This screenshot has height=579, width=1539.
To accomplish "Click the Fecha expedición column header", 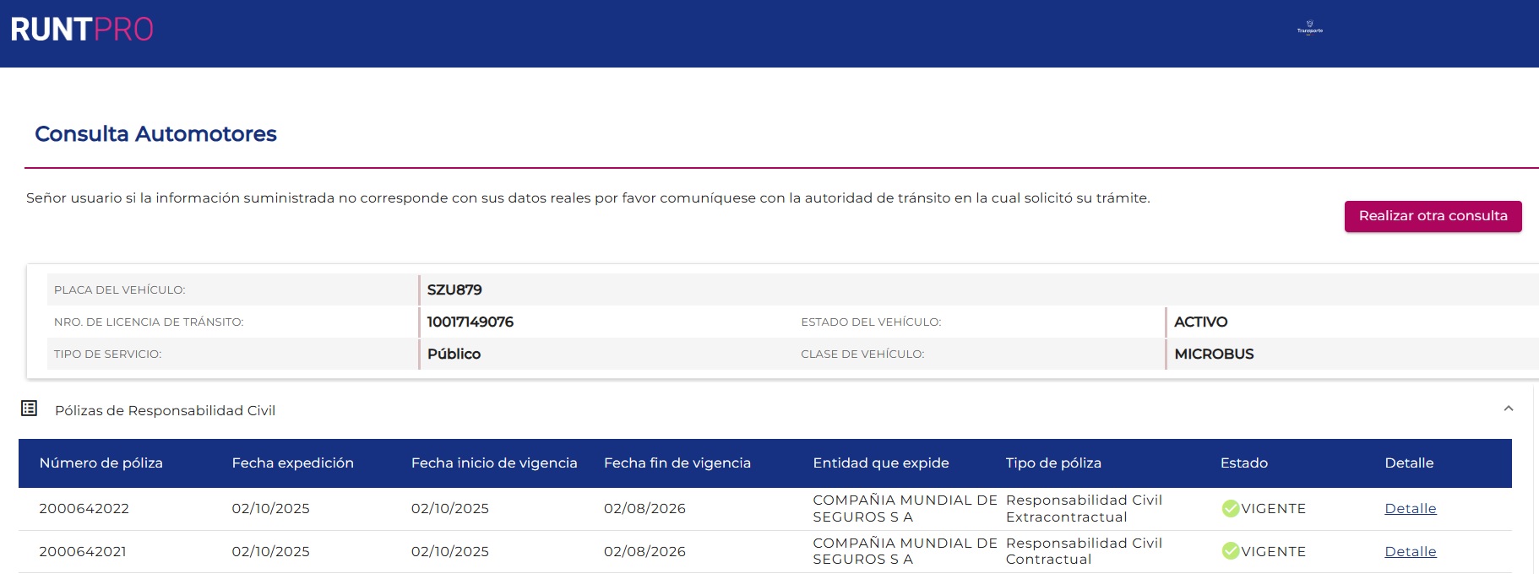I will (x=292, y=463).
